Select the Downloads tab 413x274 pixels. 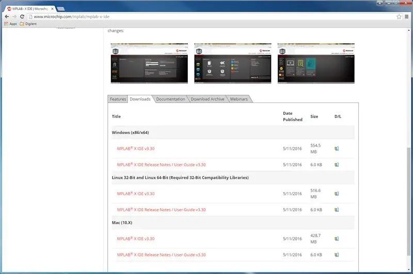[140, 99]
